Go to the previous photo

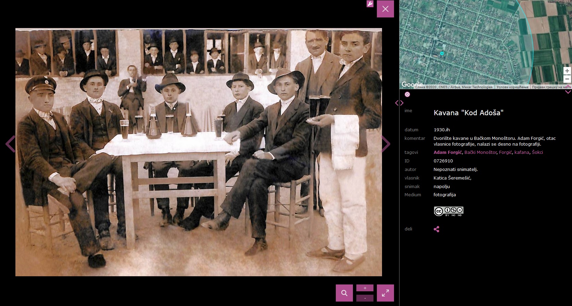10,144
